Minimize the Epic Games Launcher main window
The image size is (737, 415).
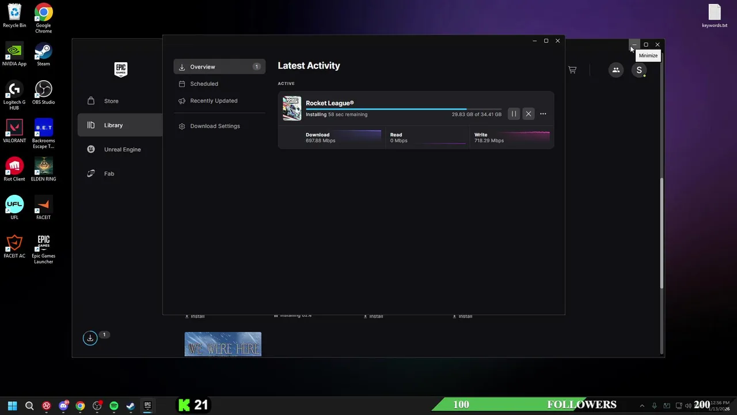(634, 44)
